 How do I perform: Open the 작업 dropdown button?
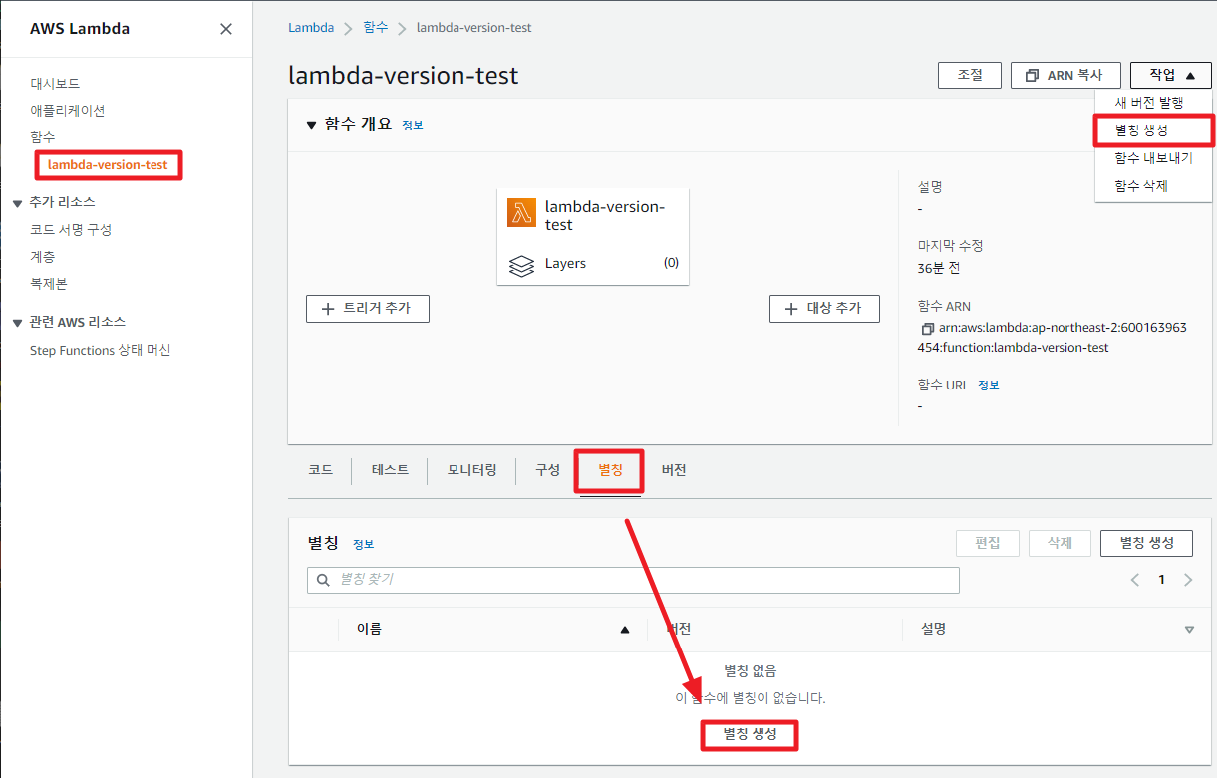[x=1170, y=75]
